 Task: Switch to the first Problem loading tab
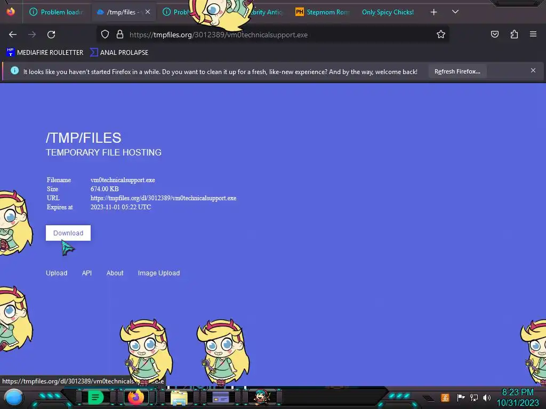[57, 12]
